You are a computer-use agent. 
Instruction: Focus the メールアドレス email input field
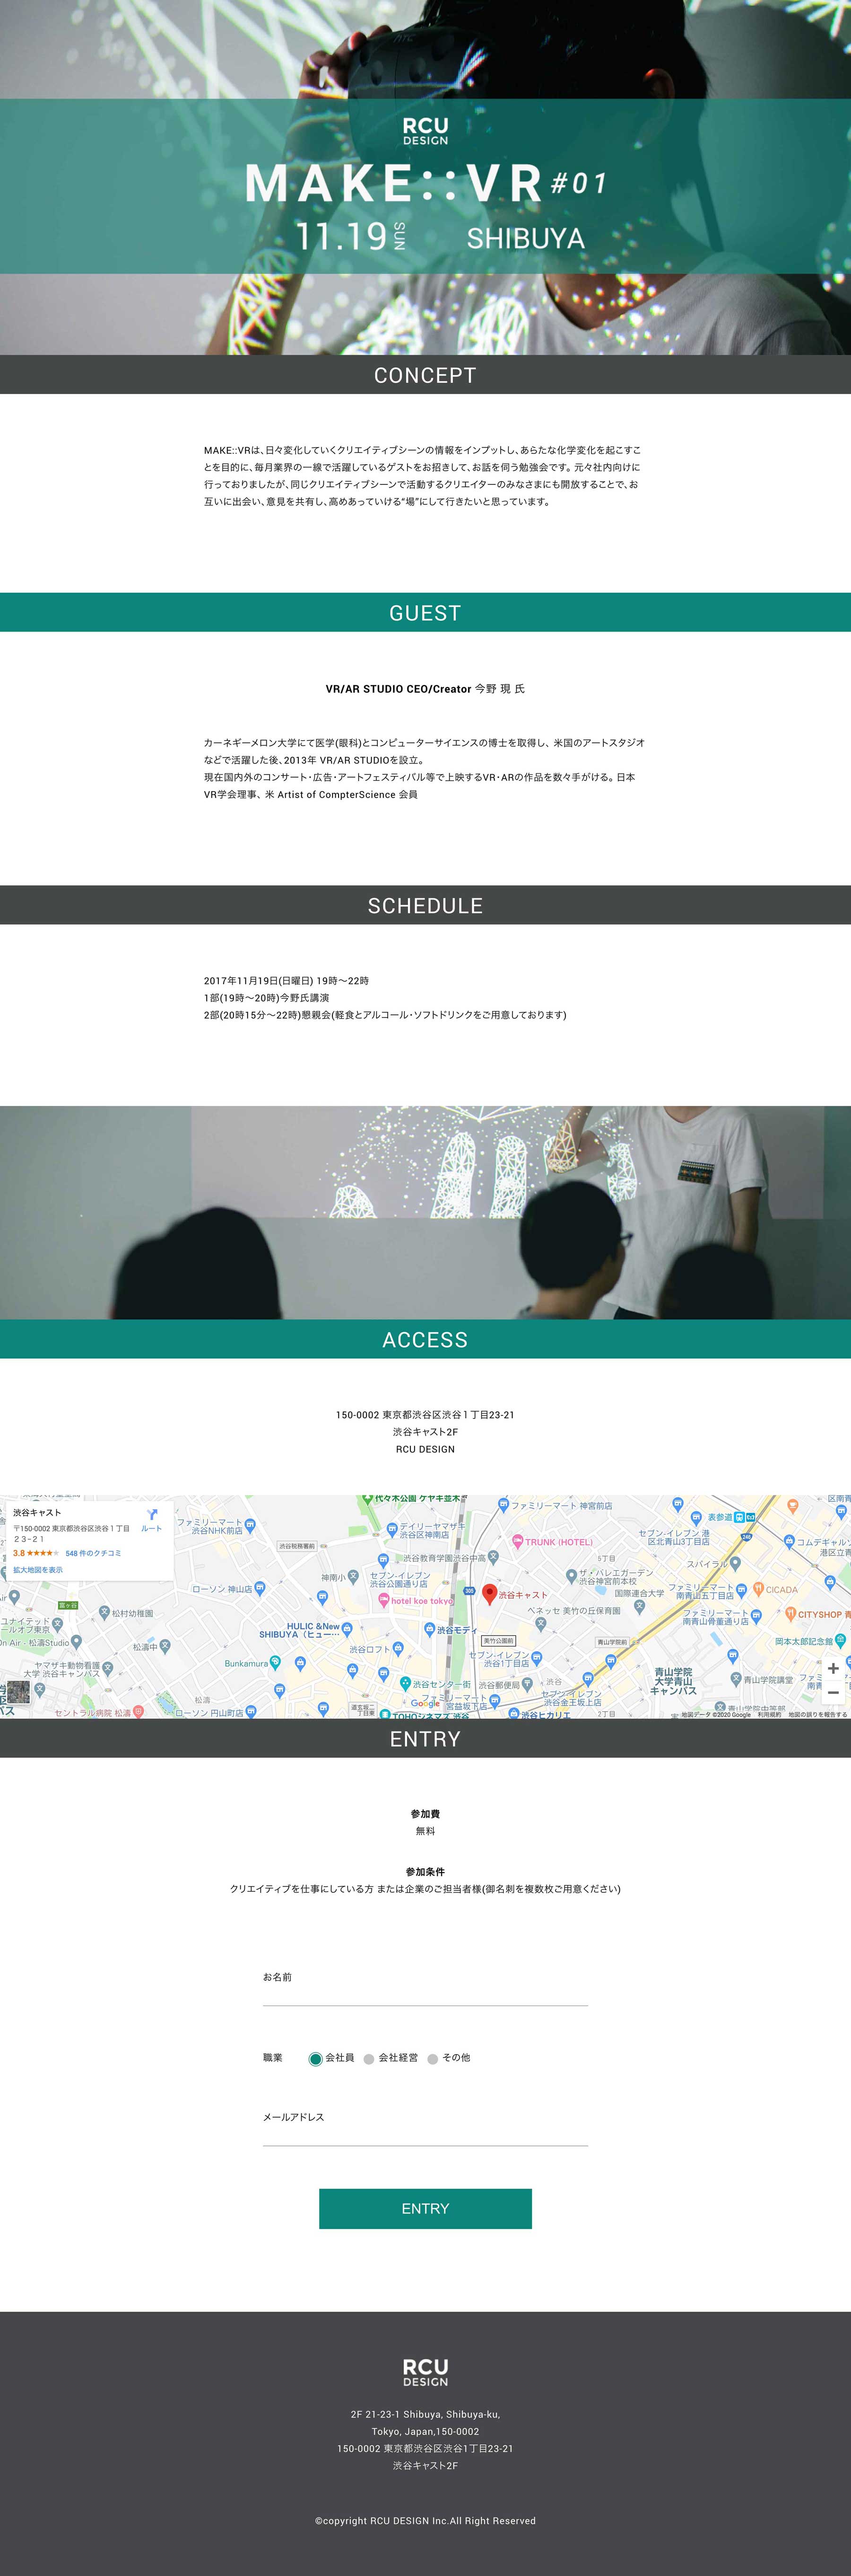click(x=425, y=2134)
